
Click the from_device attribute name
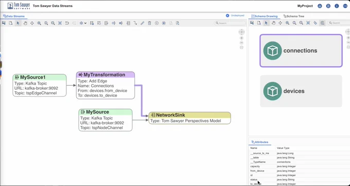[257, 171]
